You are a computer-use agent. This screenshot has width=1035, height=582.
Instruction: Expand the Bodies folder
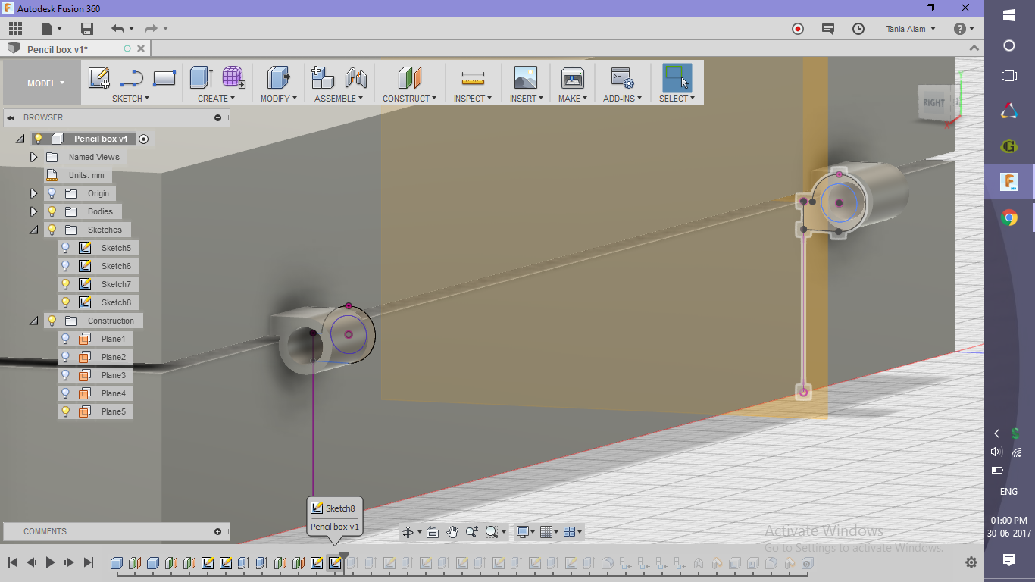click(x=33, y=211)
